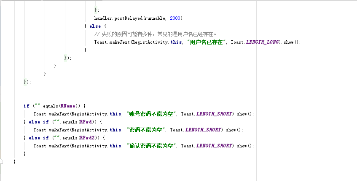The image size is (357, 181).
Task: Click the string "确认密码不能为空"
Action: click(x=152, y=146)
